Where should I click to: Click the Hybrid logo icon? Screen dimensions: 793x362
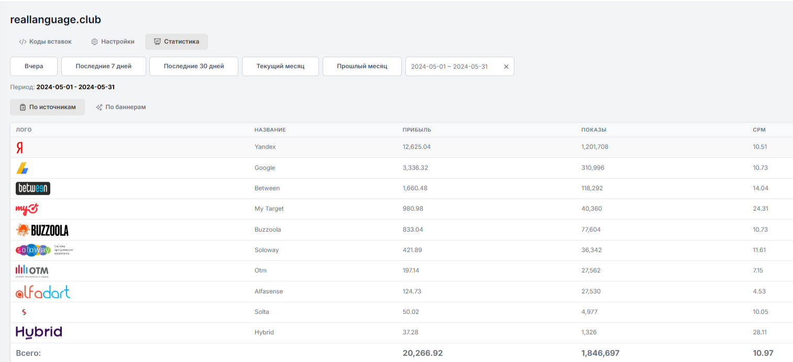[39, 332]
